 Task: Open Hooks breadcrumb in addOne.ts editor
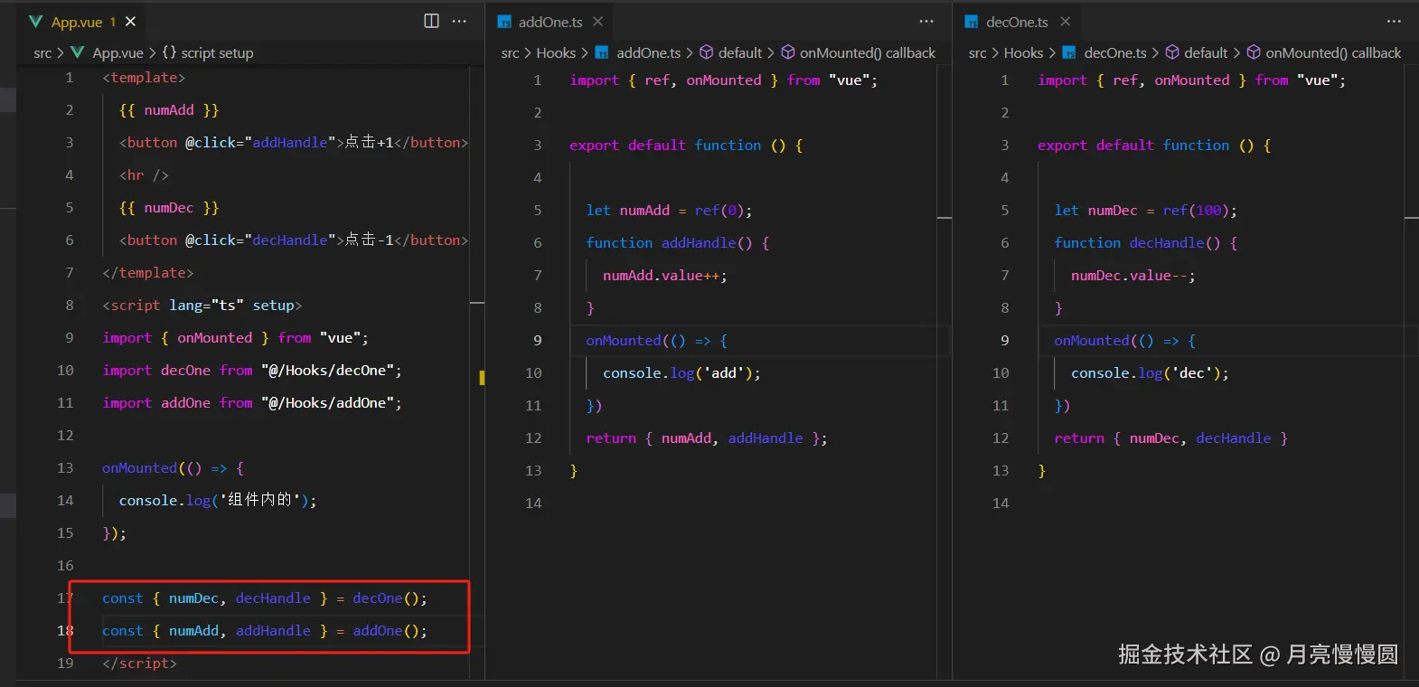pyautogui.click(x=556, y=53)
